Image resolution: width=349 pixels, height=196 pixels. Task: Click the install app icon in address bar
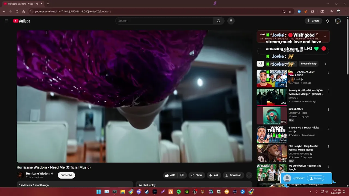click(284, 11)
